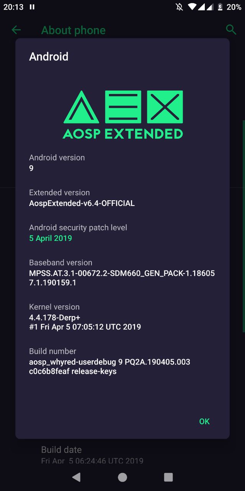The height and width of the screenshot is (491, 245).
Task: Tap the Android version entry
Action: [122, 163]
